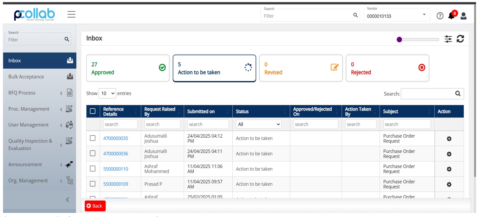Show the 0 Rejected requests card

pos(387,68)
